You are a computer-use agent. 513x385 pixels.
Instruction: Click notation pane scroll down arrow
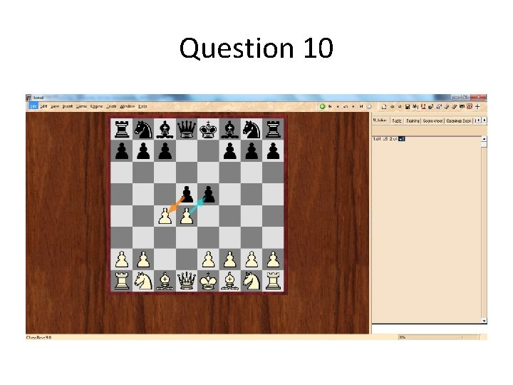click(484, 321)
